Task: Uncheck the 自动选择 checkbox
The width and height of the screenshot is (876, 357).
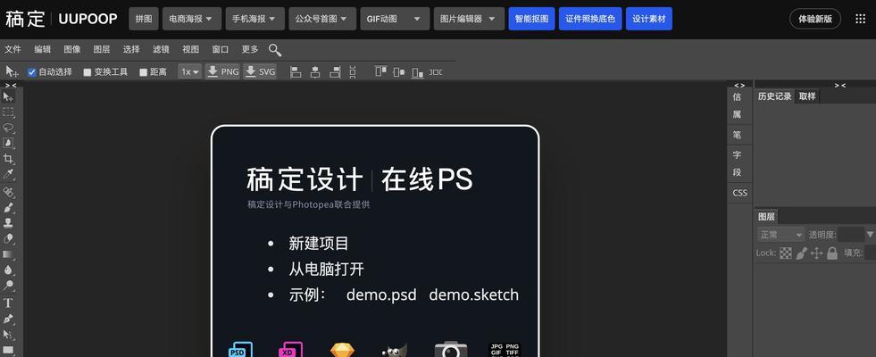Action: coord(32,72)
